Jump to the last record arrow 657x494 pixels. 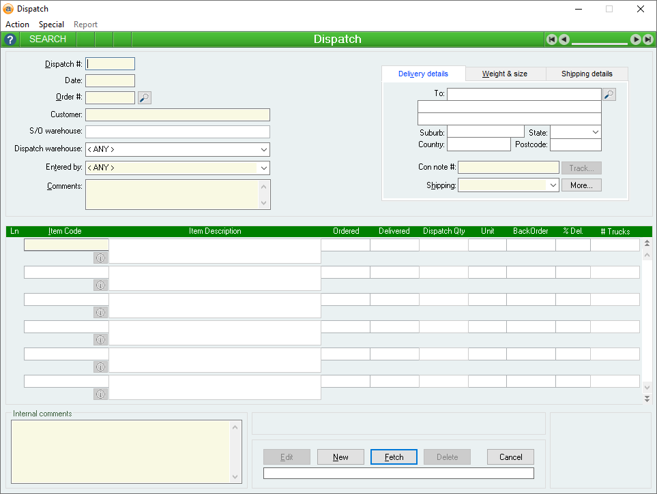647,40
